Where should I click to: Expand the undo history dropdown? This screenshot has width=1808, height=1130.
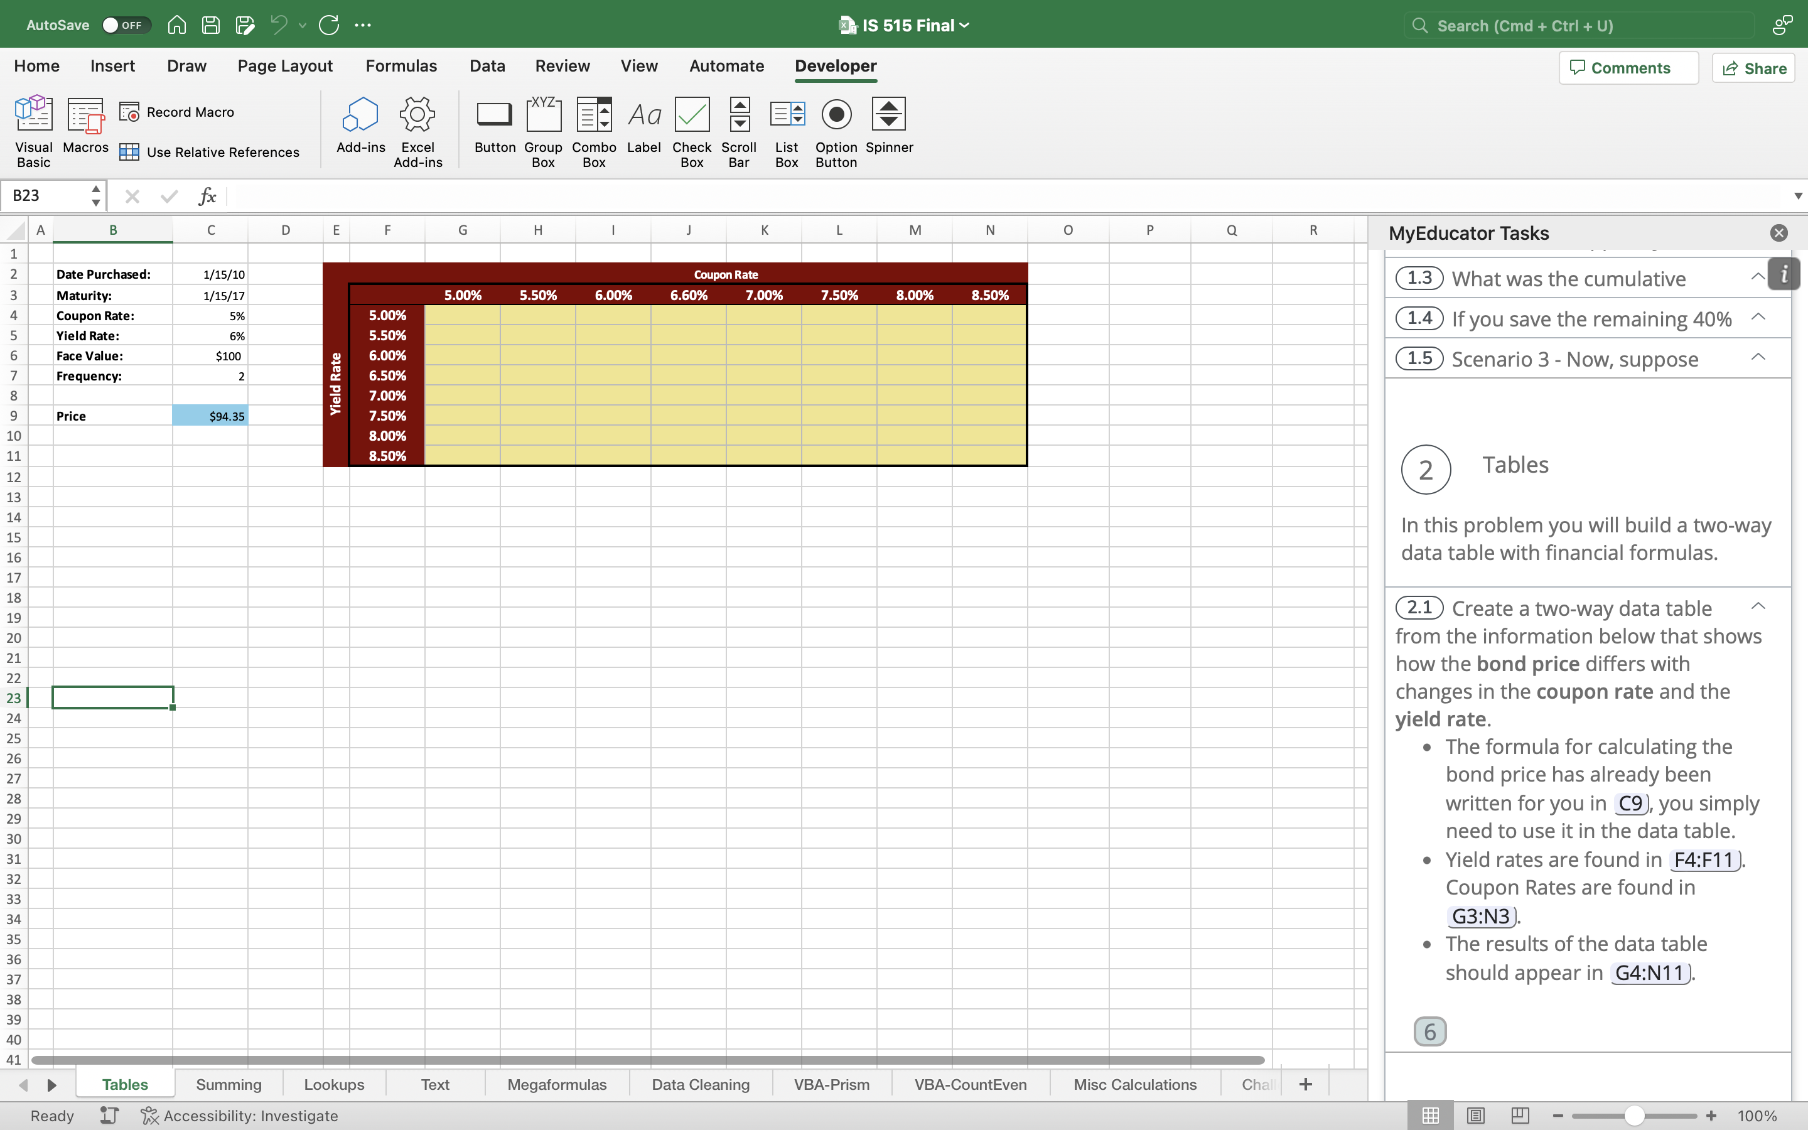point(303,24)
